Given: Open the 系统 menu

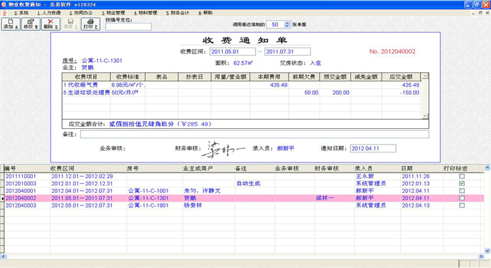Looking at the screenshot, I should (22, 13).
